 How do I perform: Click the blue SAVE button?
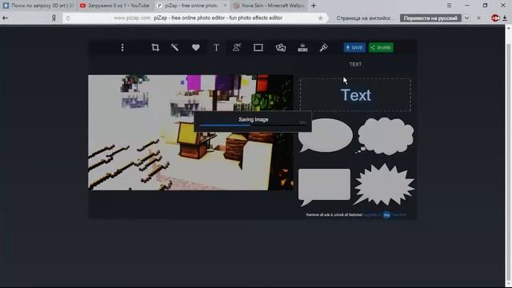tap(354, 48)
